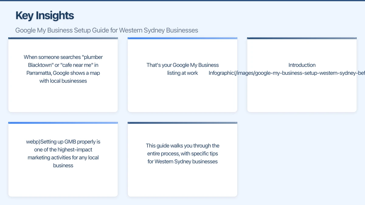Select the Western Sydney guide walkthrough card
The image size is (365, 205).
[182, 159]
